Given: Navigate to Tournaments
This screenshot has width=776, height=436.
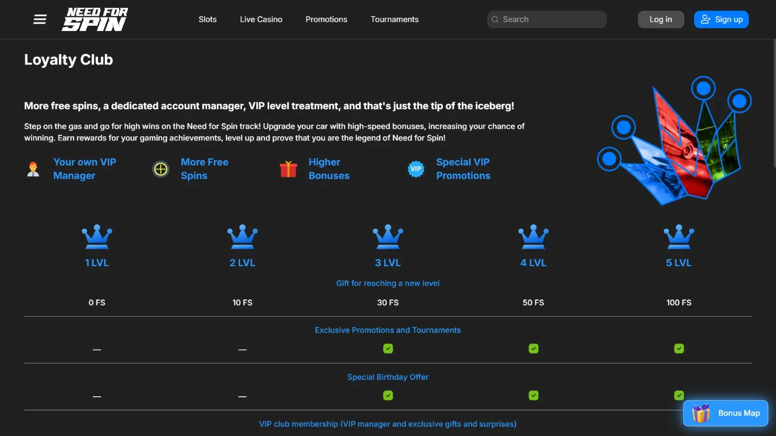Looking at the screenshot, I should [x=394, y=19].
